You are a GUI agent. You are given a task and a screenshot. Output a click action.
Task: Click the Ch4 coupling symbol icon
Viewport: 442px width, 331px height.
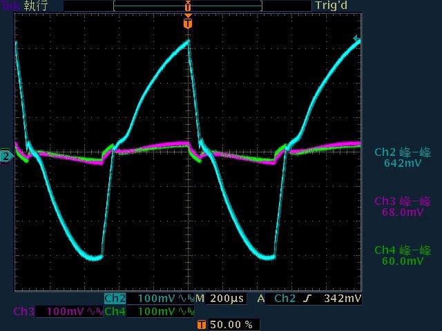(x=184, y=312)
